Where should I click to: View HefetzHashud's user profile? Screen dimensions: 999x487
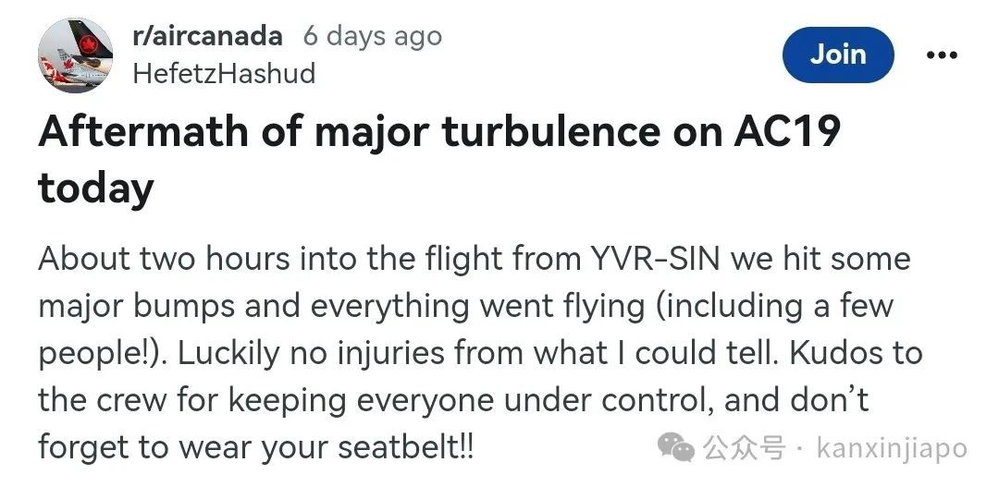[x=224, y=73]
